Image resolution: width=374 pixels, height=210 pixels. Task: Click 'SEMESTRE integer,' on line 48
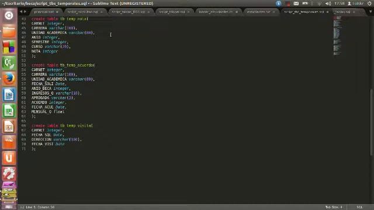(50, 42)
